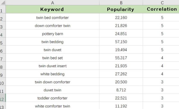Select the 'toddler comforter' cell
The image size is (179, 109).
coord(53,98)
